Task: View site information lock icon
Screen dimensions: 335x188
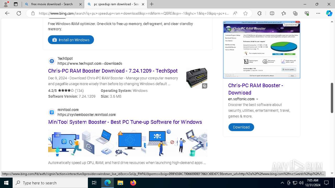Action: pos(33,13)
